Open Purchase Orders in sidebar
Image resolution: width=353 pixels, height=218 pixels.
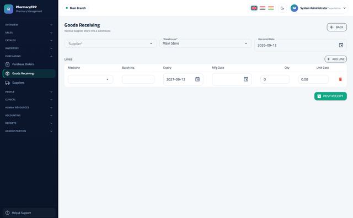pos(29,64)
